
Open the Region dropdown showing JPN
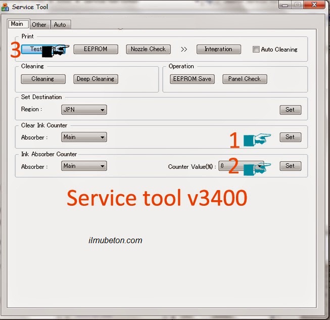pos(84,110)
